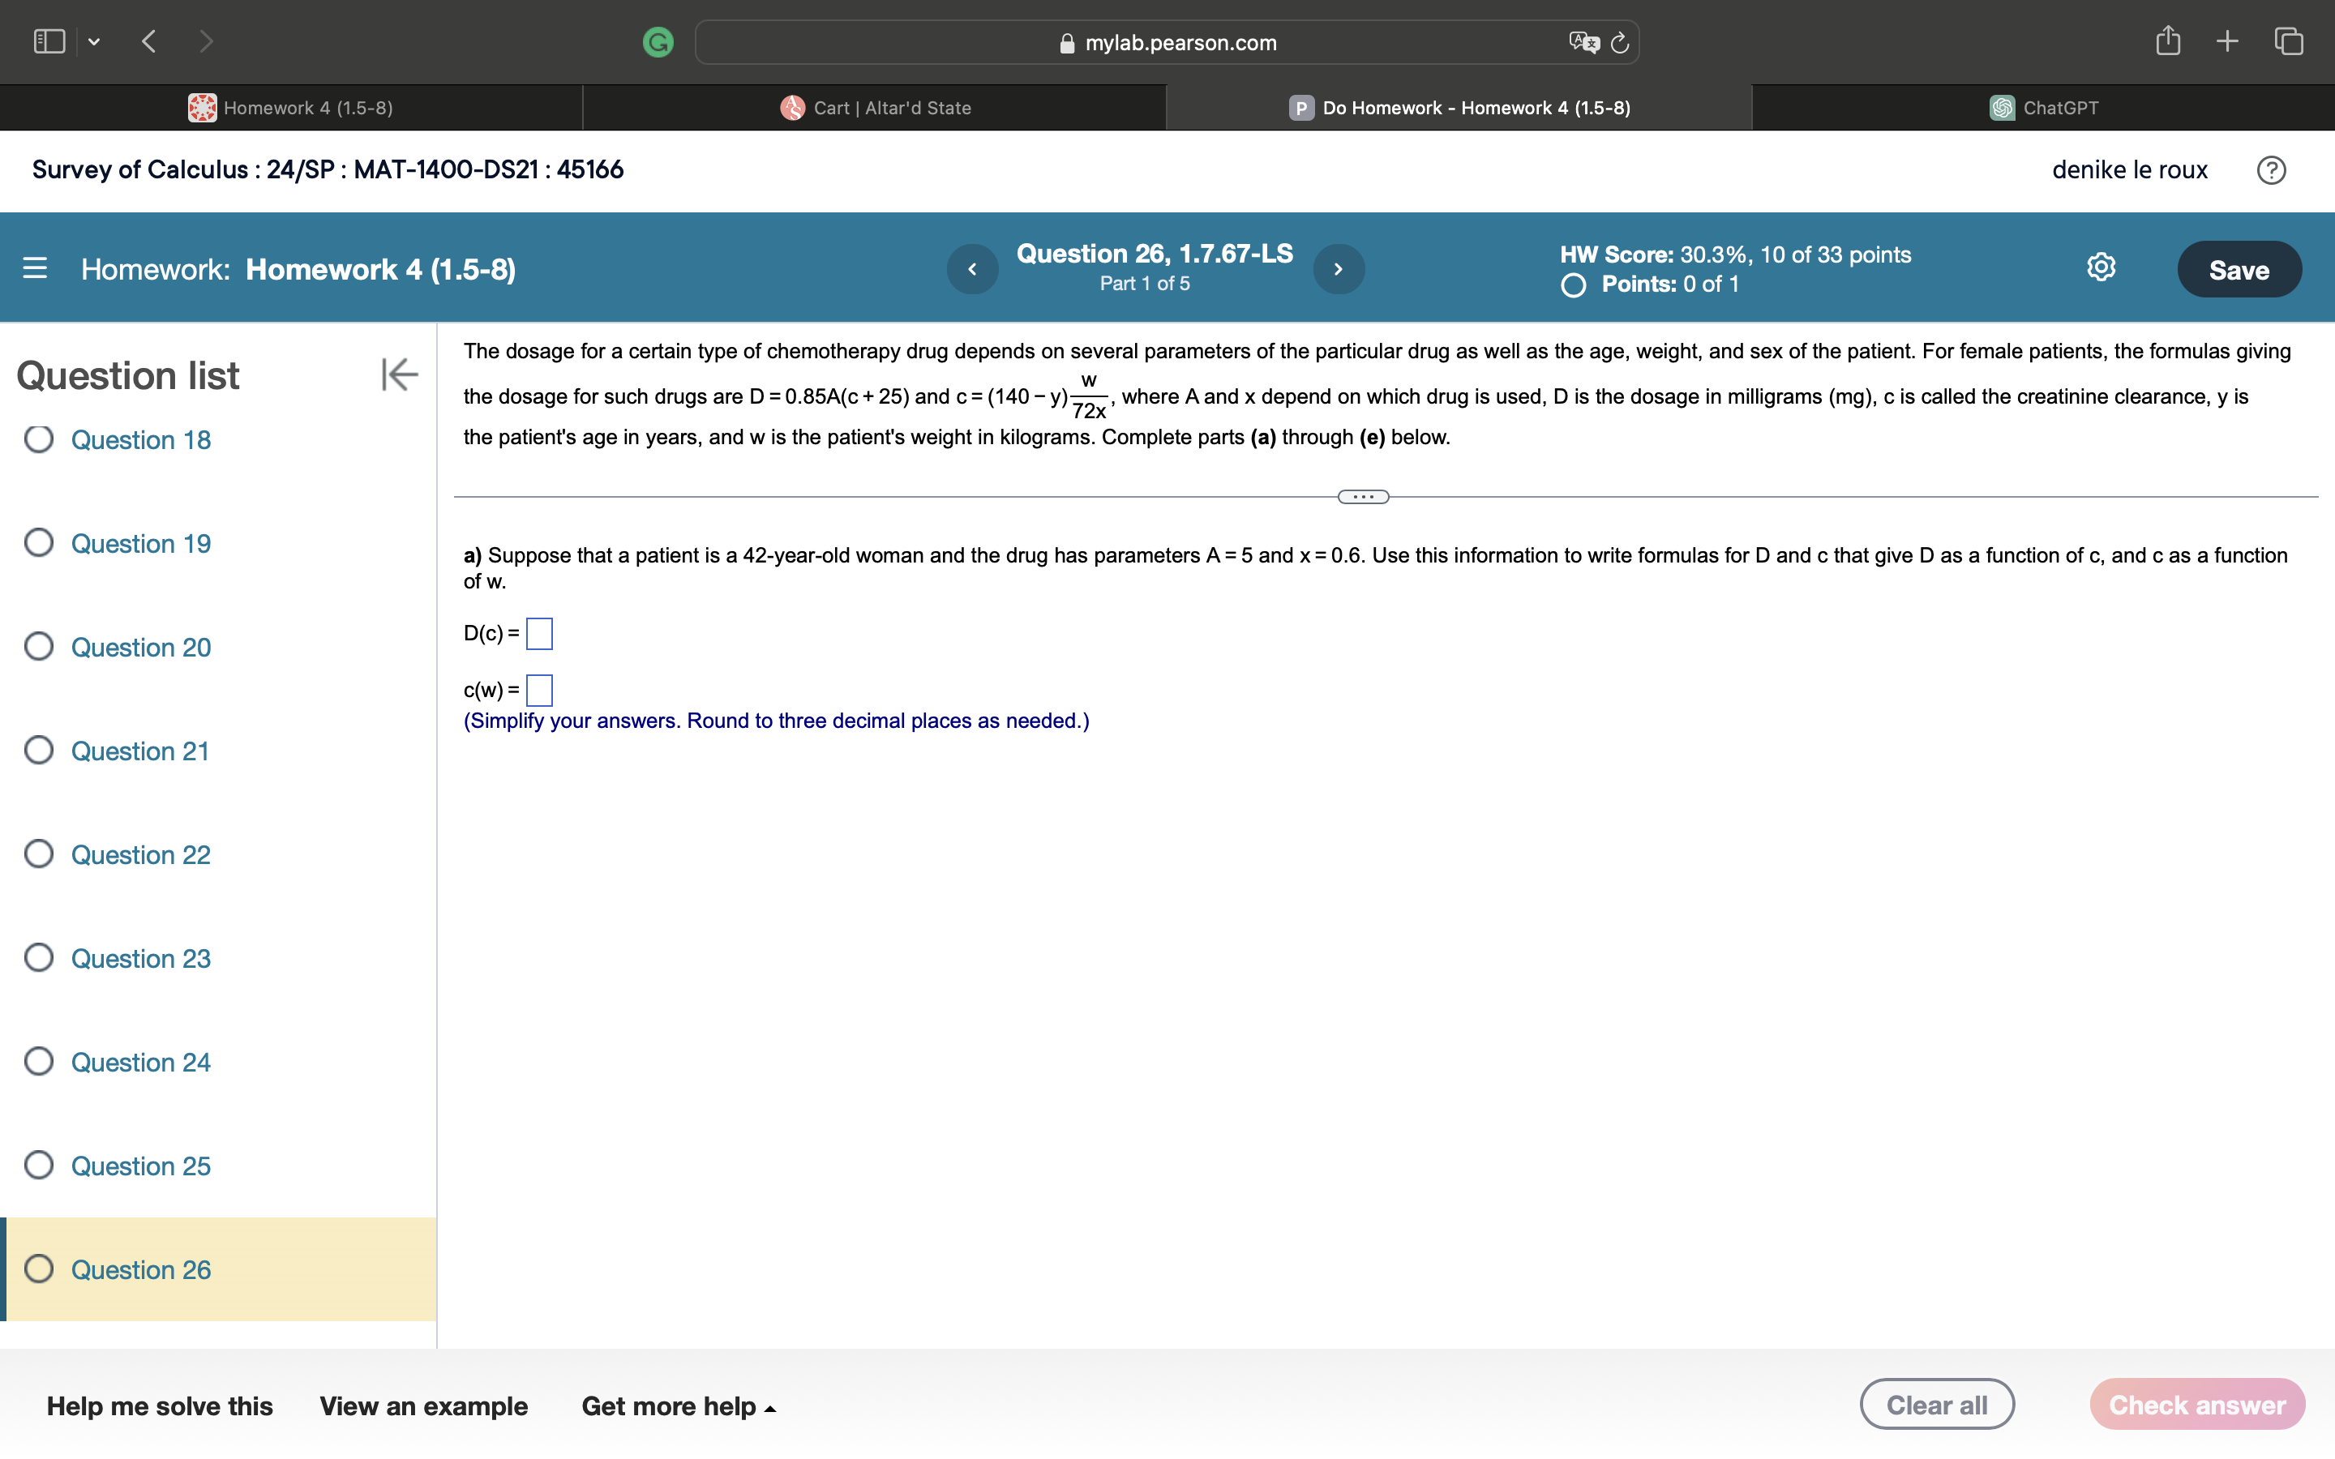This screenshot has height=1459, width=2335.
Task: Select the Question 26 radio button
Action: click(39, 1269)
